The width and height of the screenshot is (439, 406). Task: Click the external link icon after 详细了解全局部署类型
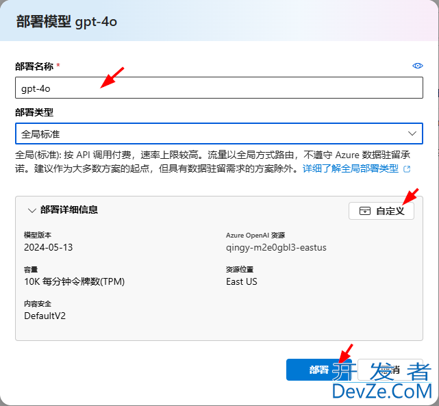pyautogui.click(x=407, y=169)
